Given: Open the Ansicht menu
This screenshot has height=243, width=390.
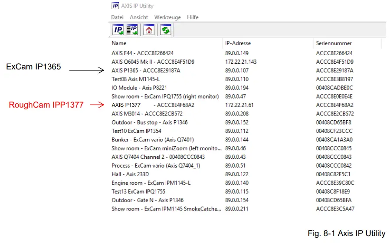Looking at the screenshot, I should 139,17.
